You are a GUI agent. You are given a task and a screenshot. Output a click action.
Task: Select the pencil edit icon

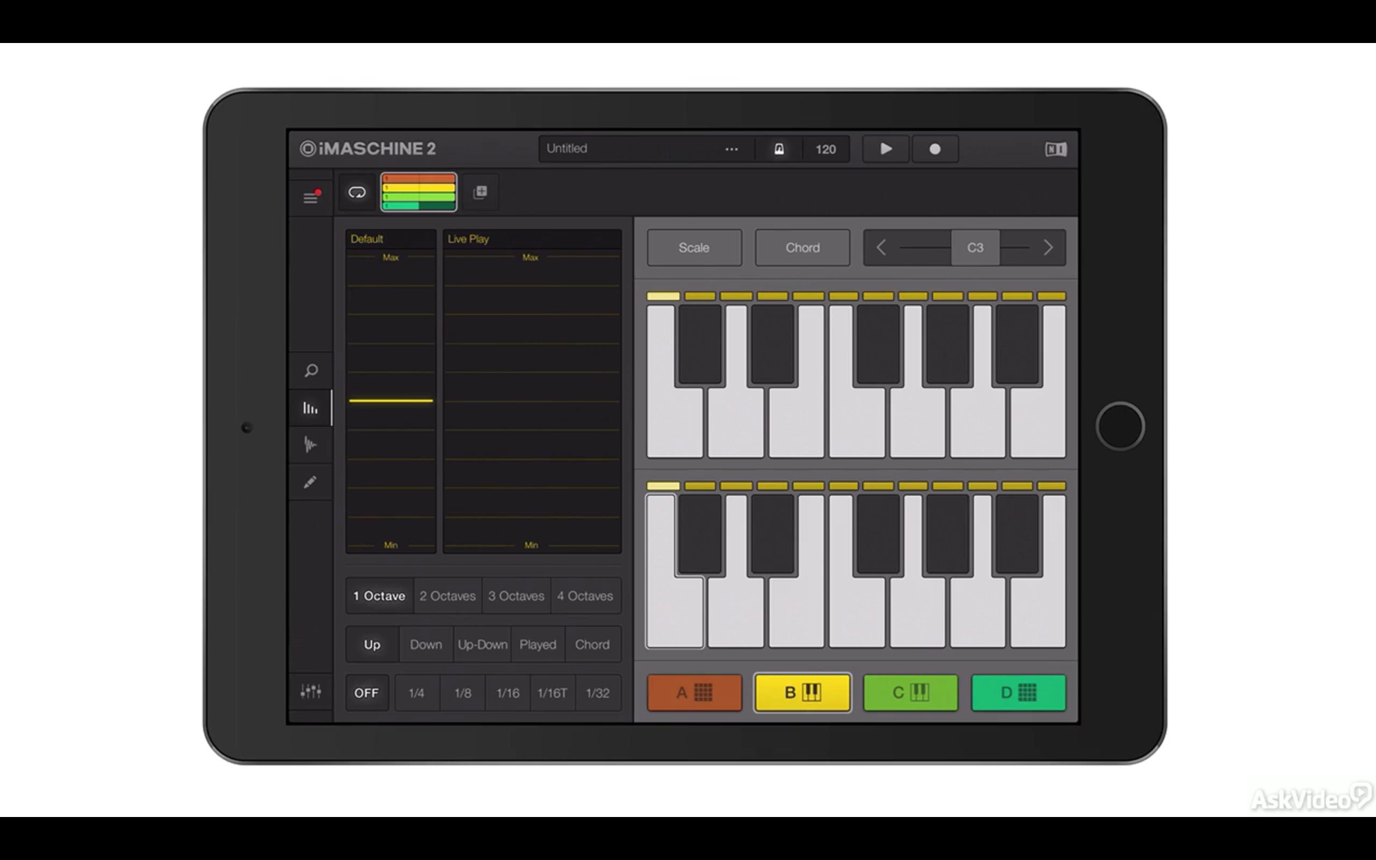click(x=311, y=482)
